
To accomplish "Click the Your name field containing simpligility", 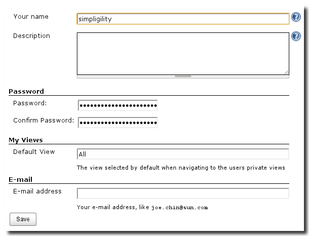I will click(183, 19).
